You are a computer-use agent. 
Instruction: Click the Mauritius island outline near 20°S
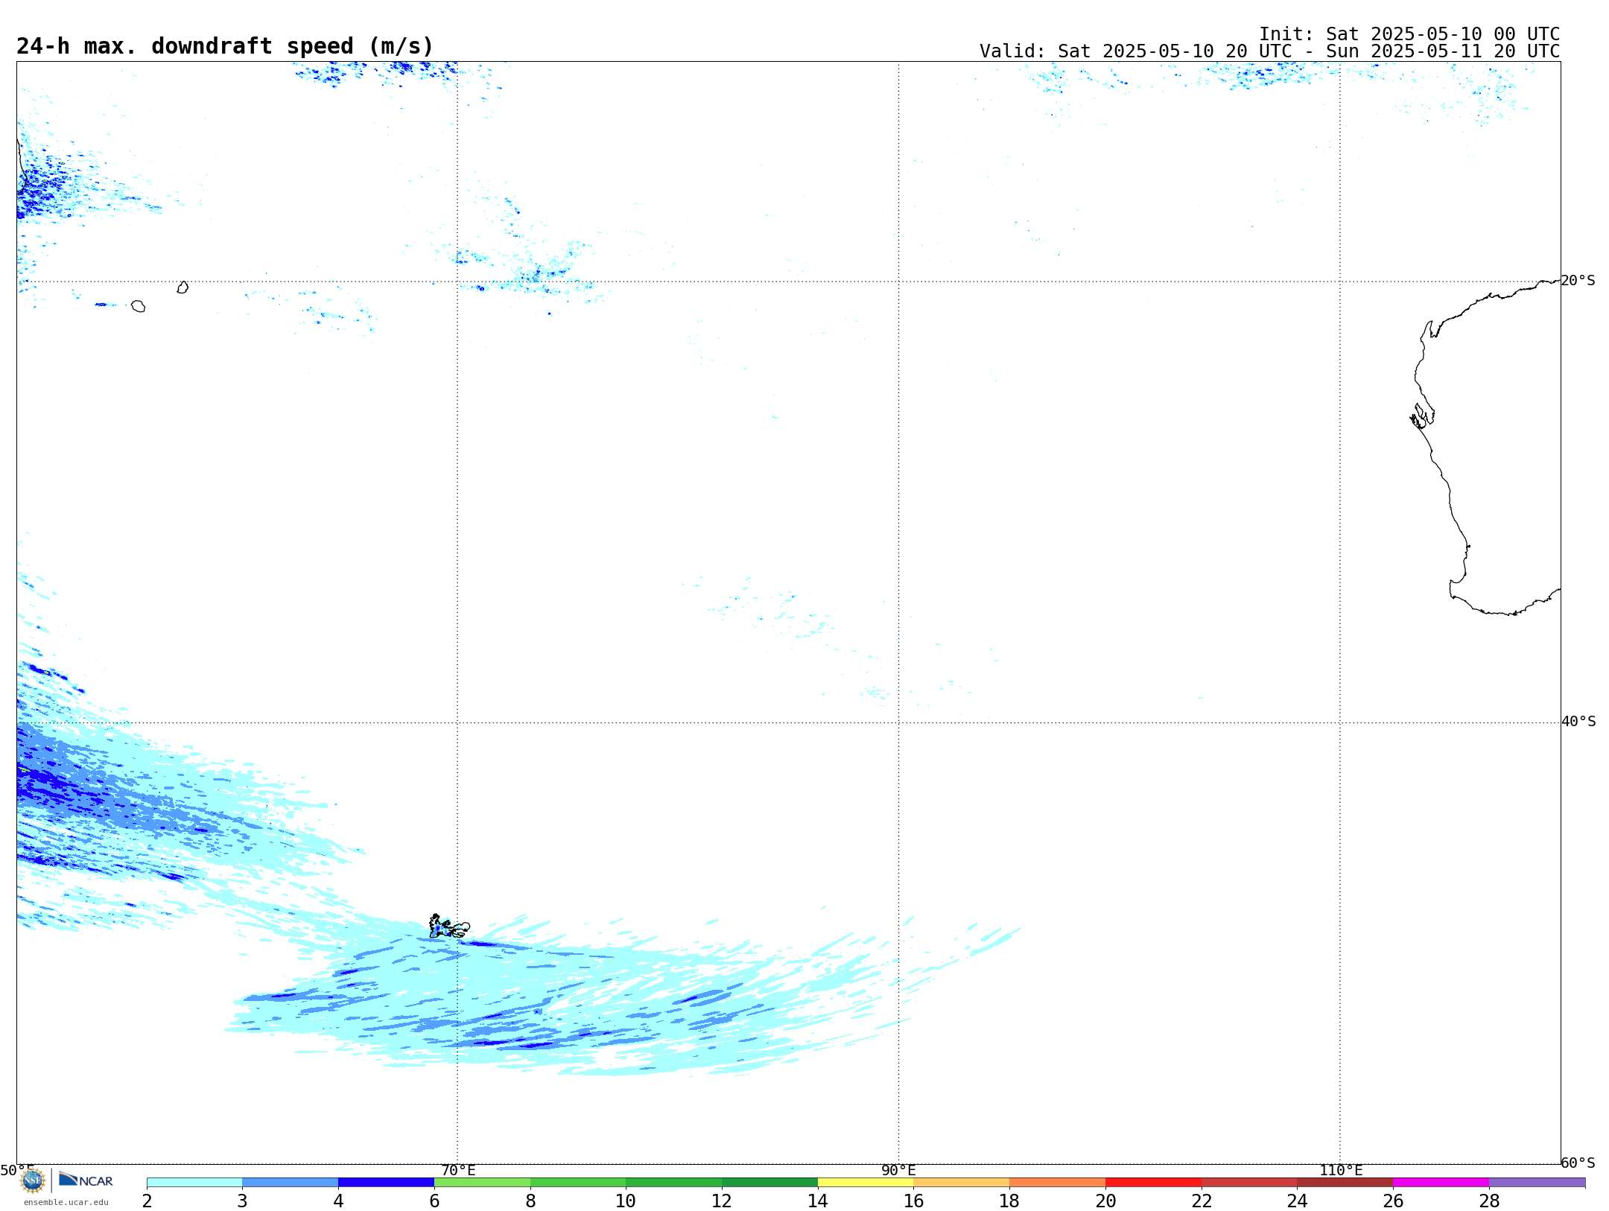183,287
